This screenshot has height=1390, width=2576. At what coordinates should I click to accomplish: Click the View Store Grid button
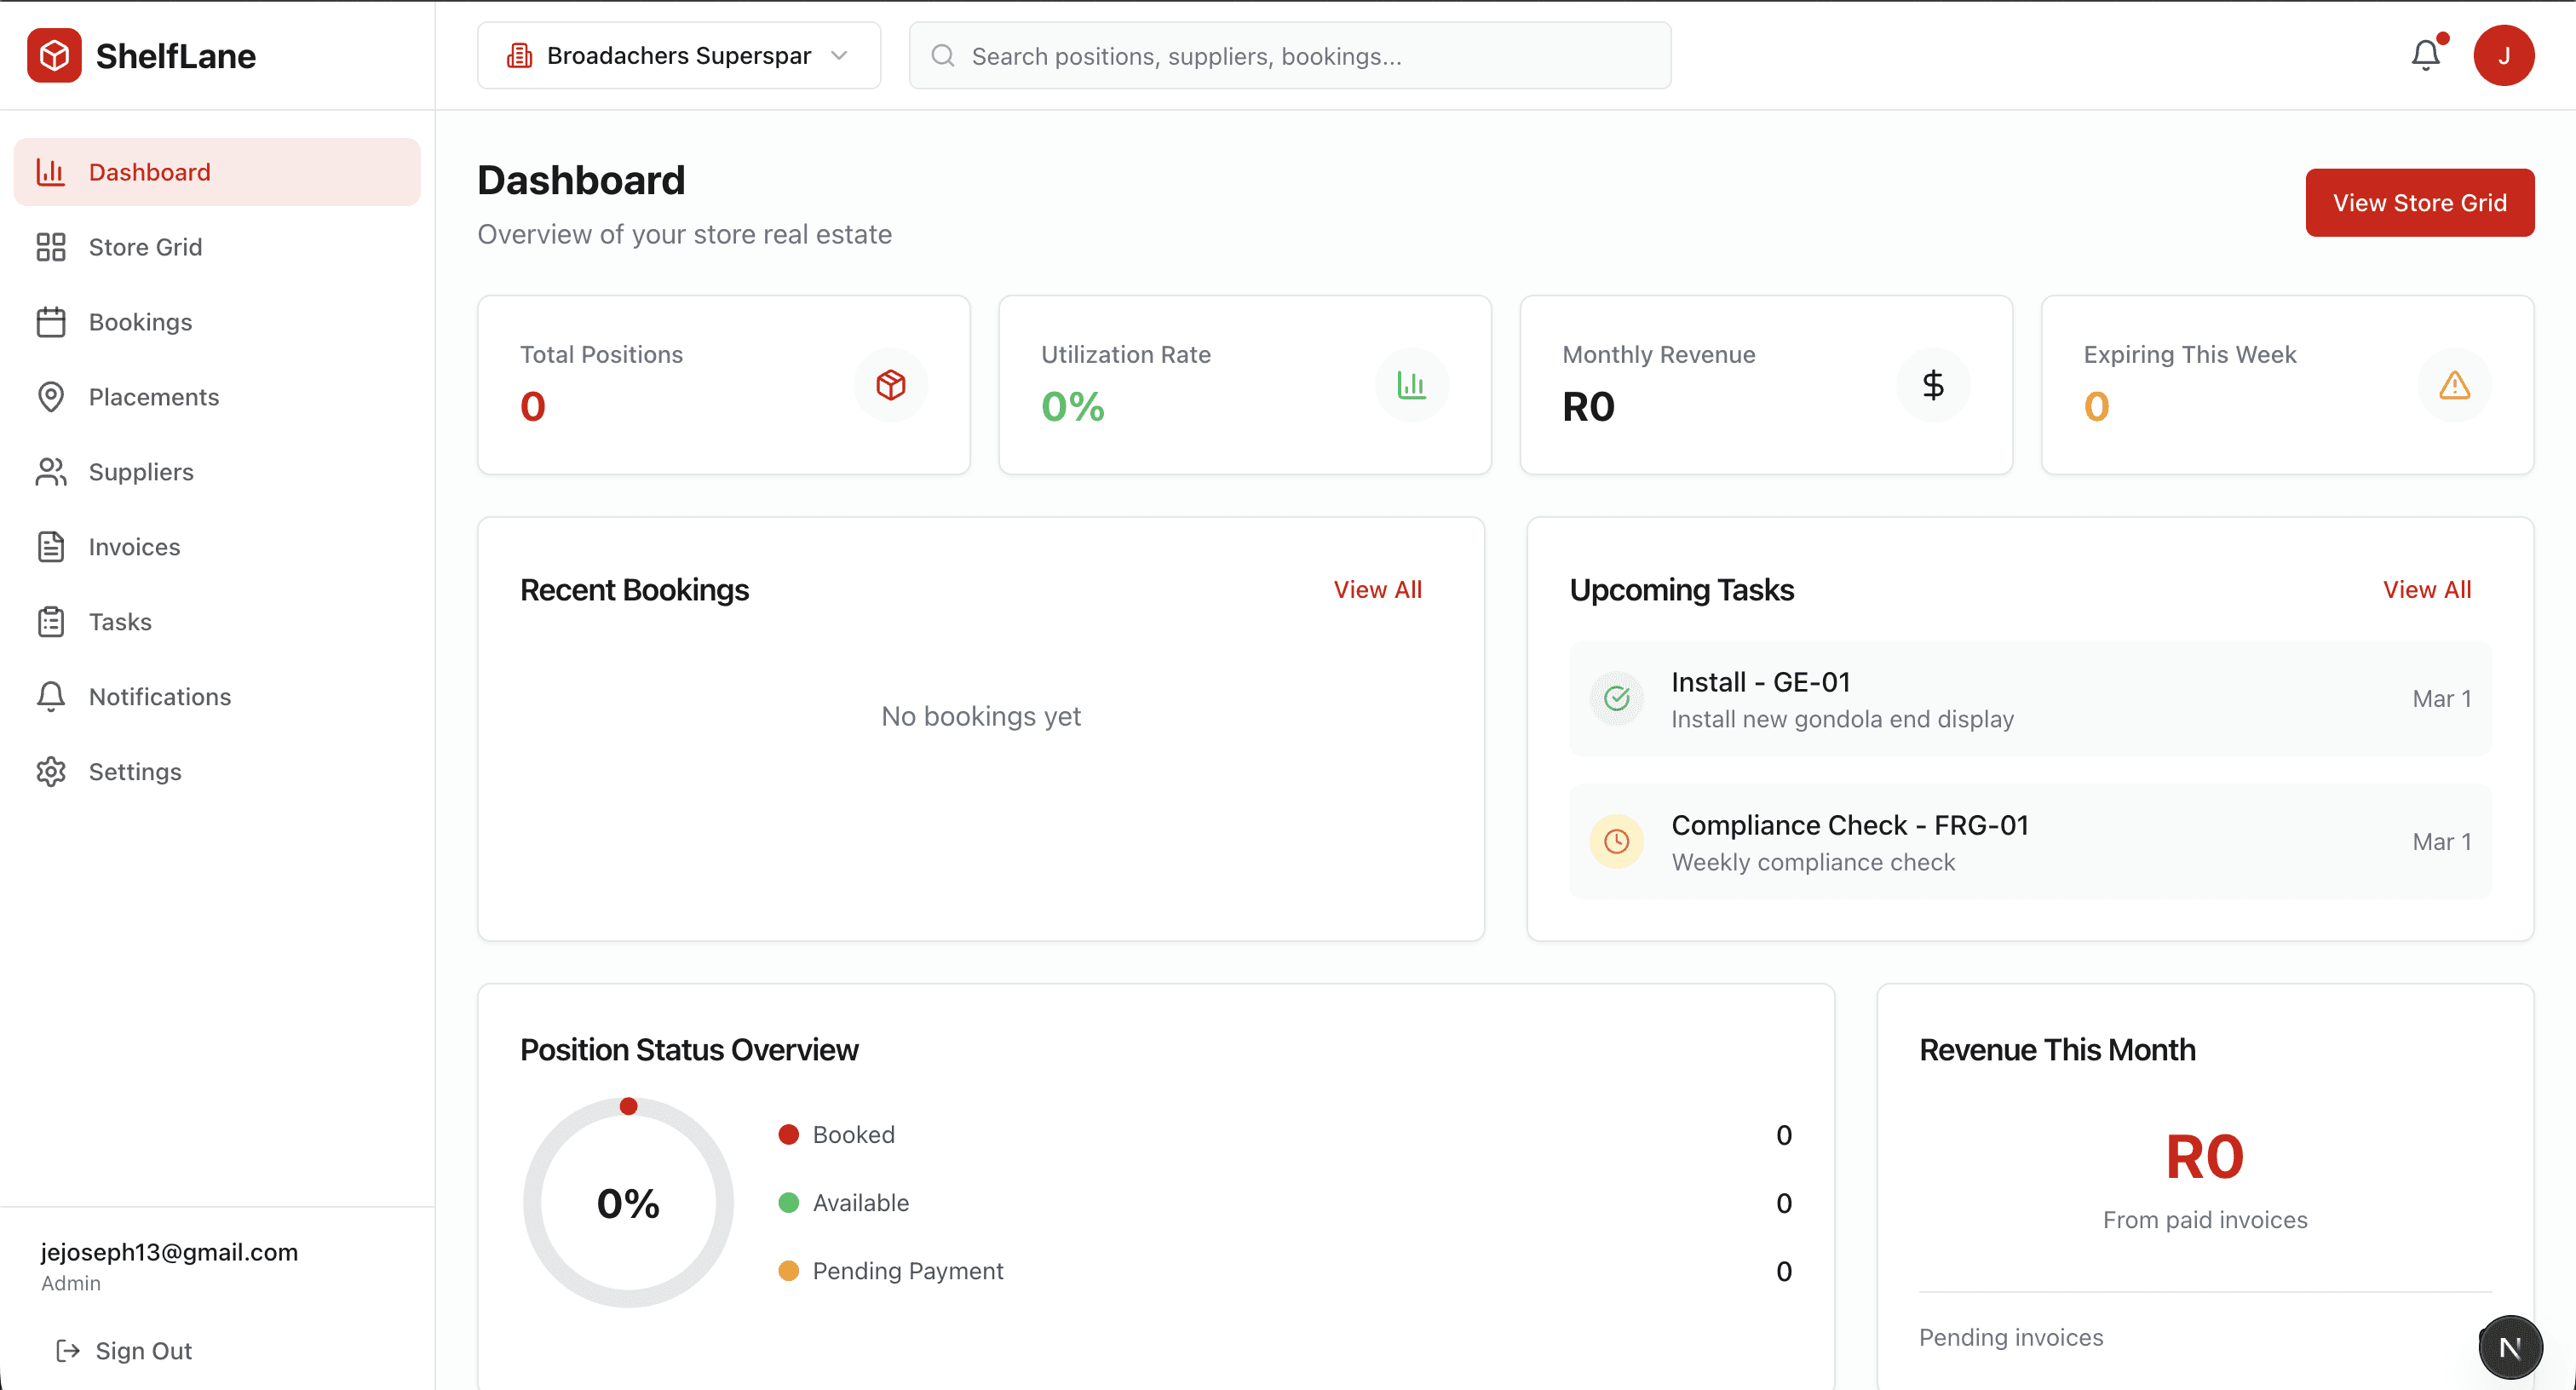[2420, 202]
